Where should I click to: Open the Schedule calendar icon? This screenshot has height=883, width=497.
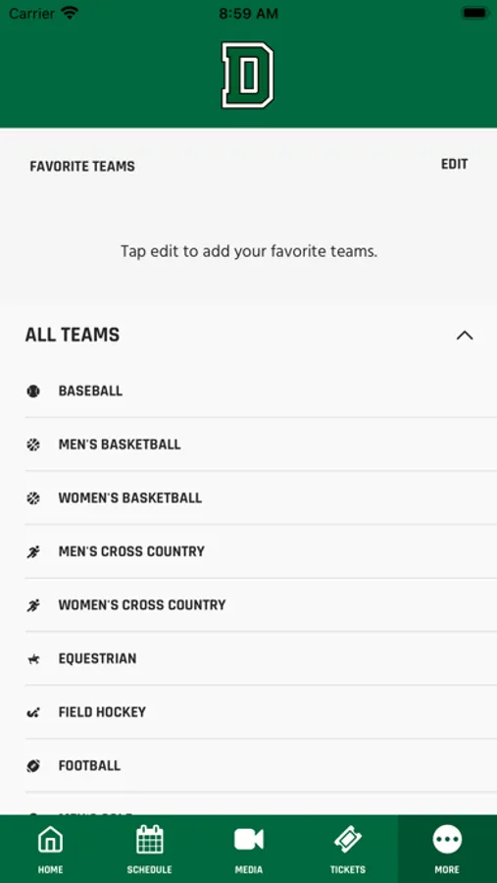click(150, 840)
